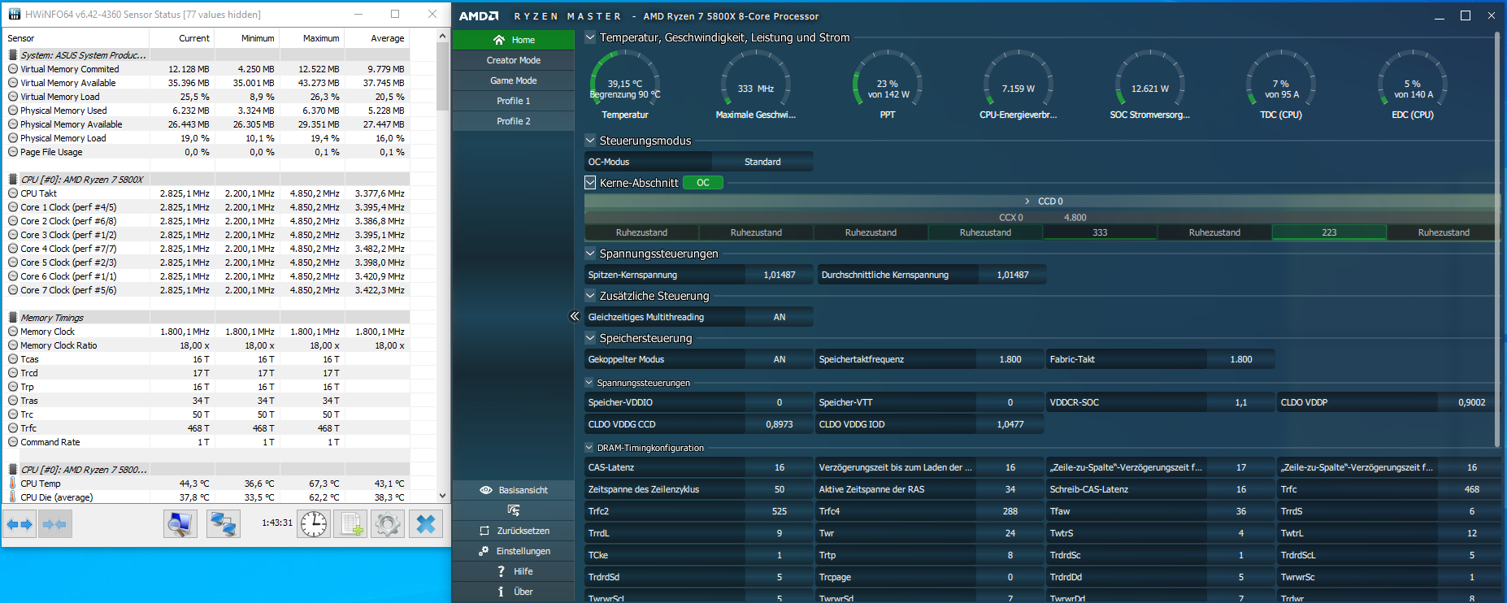Click the Zurücksetzen reset icon
Image resolution: width=1507 pixels, height=603 pixels.
[x=484, y=531]
